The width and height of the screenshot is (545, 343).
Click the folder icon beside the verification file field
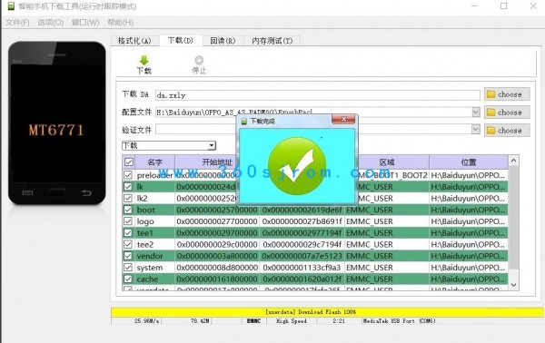[490, 130]
